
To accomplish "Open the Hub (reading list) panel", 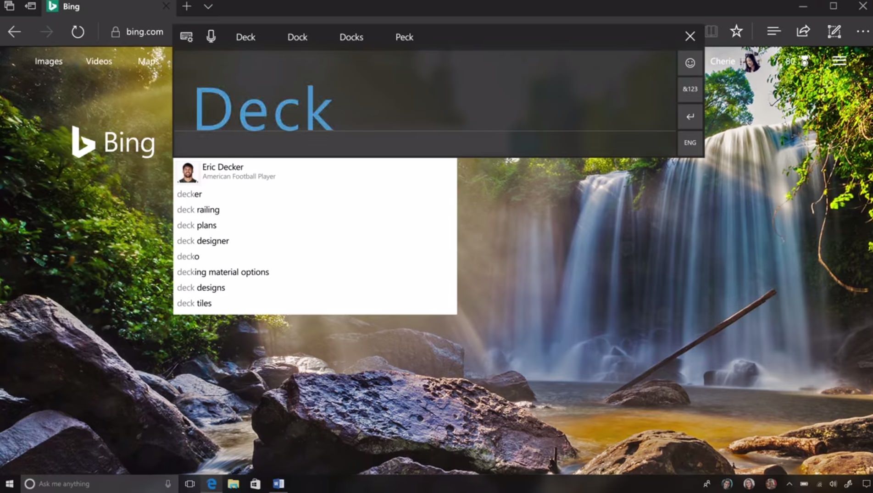I will (x=774, y=31).
